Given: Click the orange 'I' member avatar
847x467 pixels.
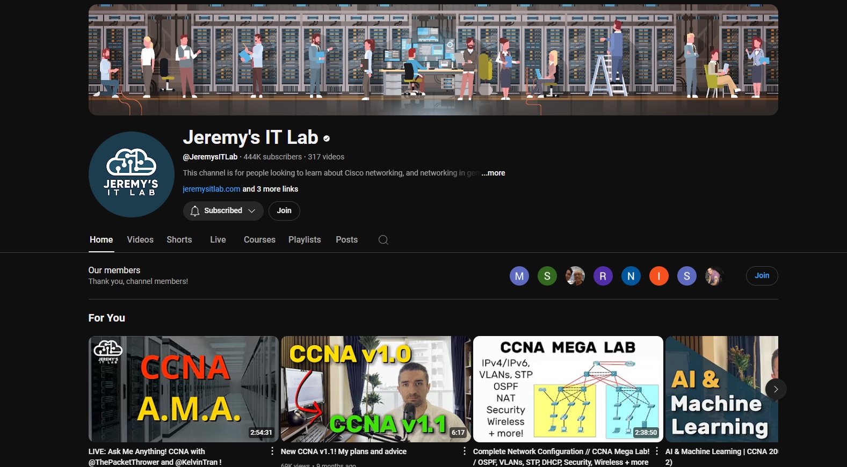Looking at the screenshot, I should coord(659,276).
